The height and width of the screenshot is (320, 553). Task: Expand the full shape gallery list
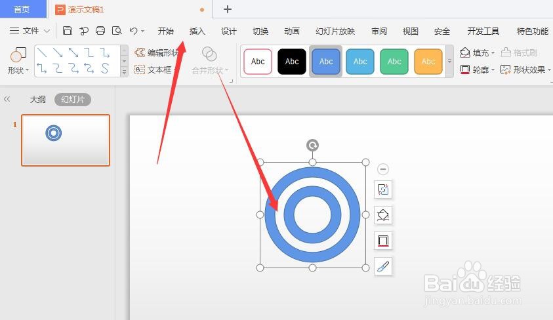coord(124,72)
